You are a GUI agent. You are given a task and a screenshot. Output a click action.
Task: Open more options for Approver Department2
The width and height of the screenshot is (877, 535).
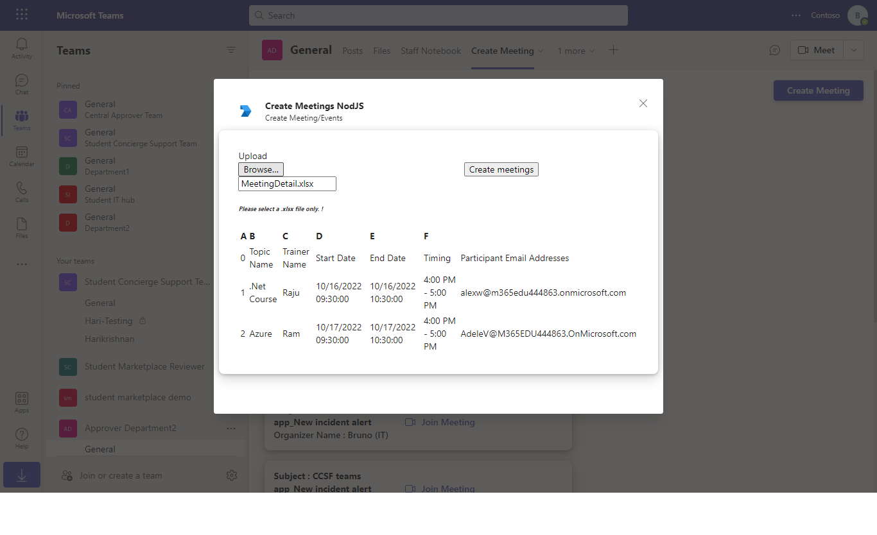pos(231,429)
